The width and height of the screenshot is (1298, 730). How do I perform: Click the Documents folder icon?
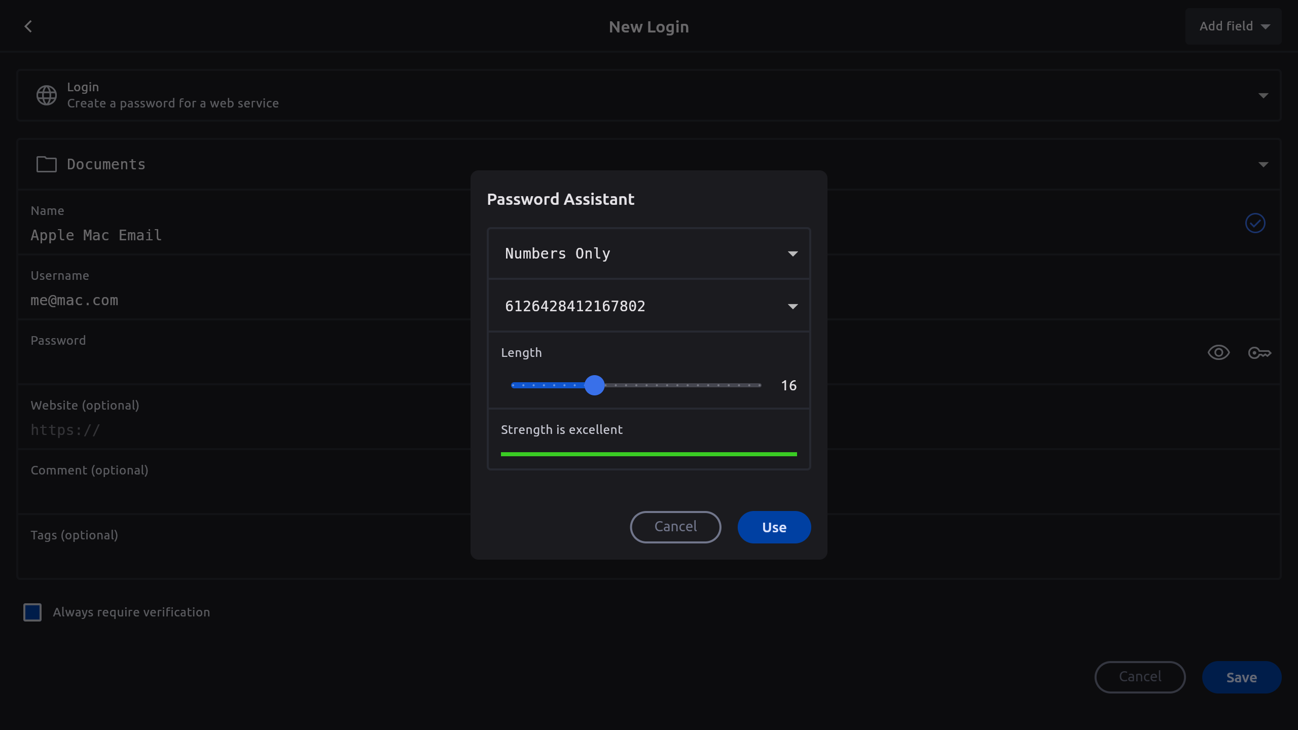pyautogui.click(x=47, y=164)
